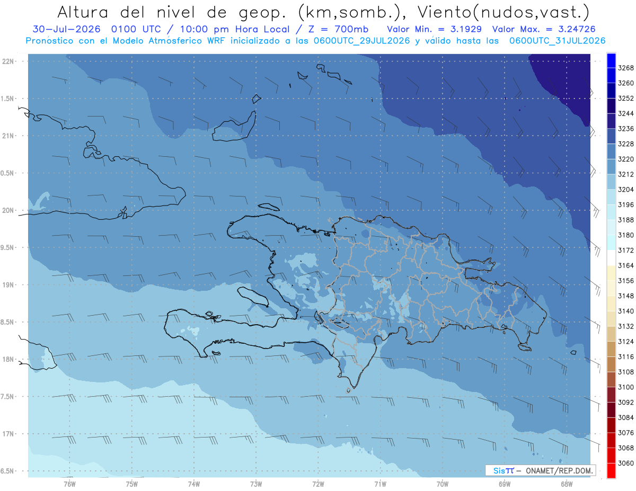Click the tan swatch between 3116 and 3124

(x=611, y=349)
